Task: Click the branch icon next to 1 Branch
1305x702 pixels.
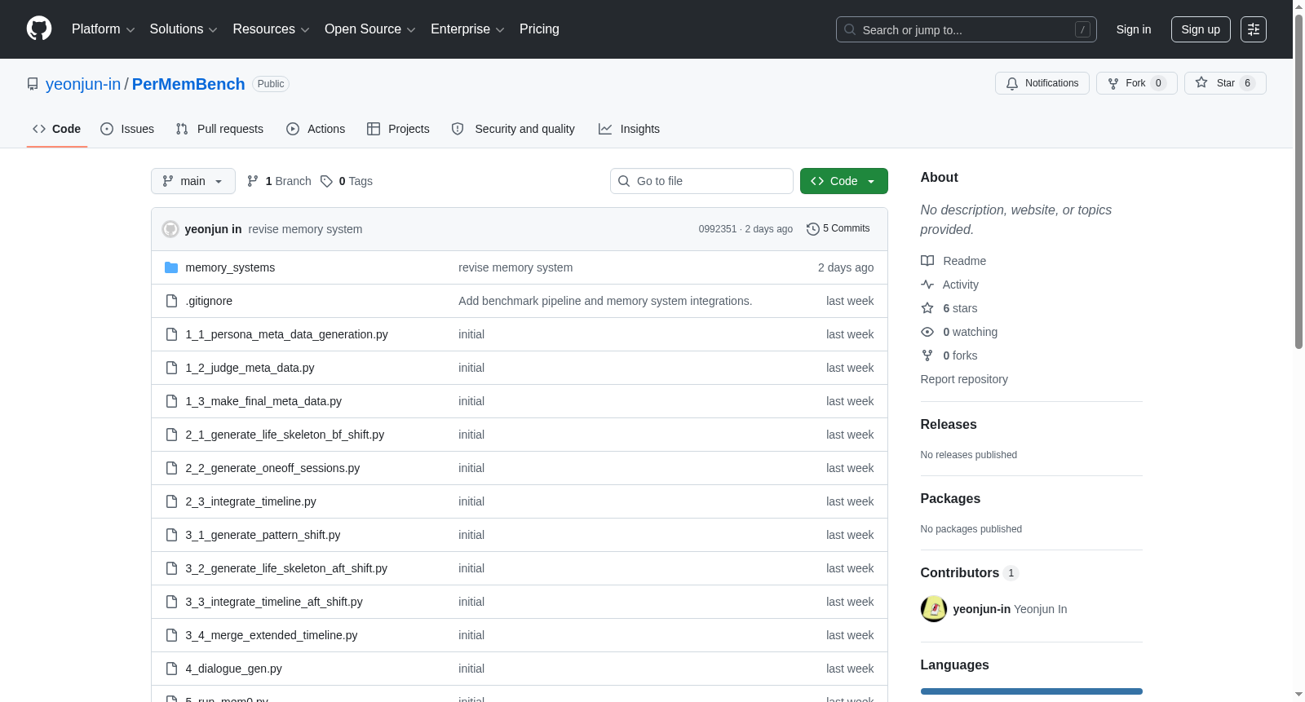Action: coord(253,181)
